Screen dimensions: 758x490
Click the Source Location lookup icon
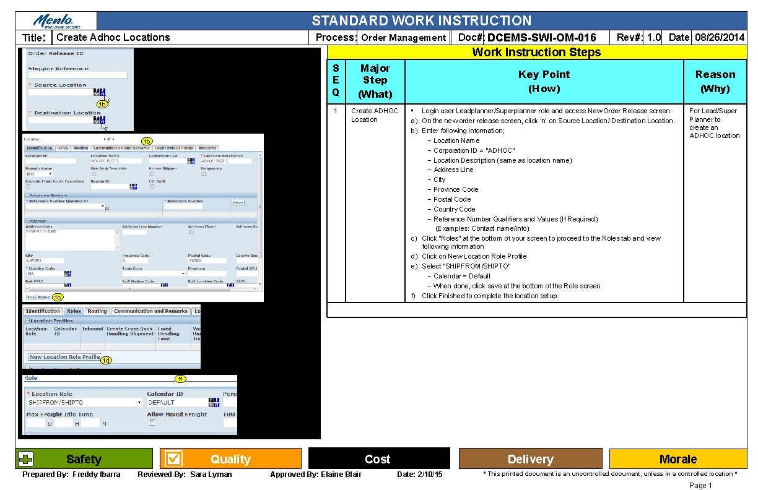[95, 92]
